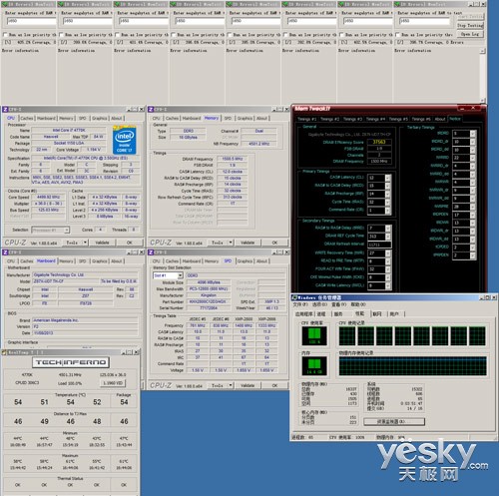Image resolution: width=499 pixels, height=496 pixels.
Task: Open the 查看(V) menu in Task Manager
Action: coord(338,304)
